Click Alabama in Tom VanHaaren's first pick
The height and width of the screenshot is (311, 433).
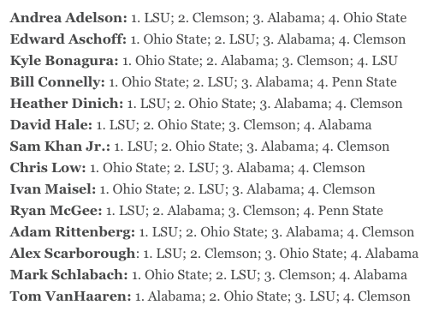pos(176,296)
